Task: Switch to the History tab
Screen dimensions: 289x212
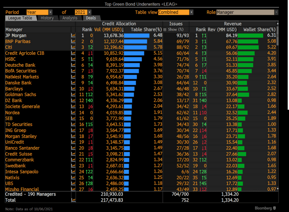Action: [47, 18]
